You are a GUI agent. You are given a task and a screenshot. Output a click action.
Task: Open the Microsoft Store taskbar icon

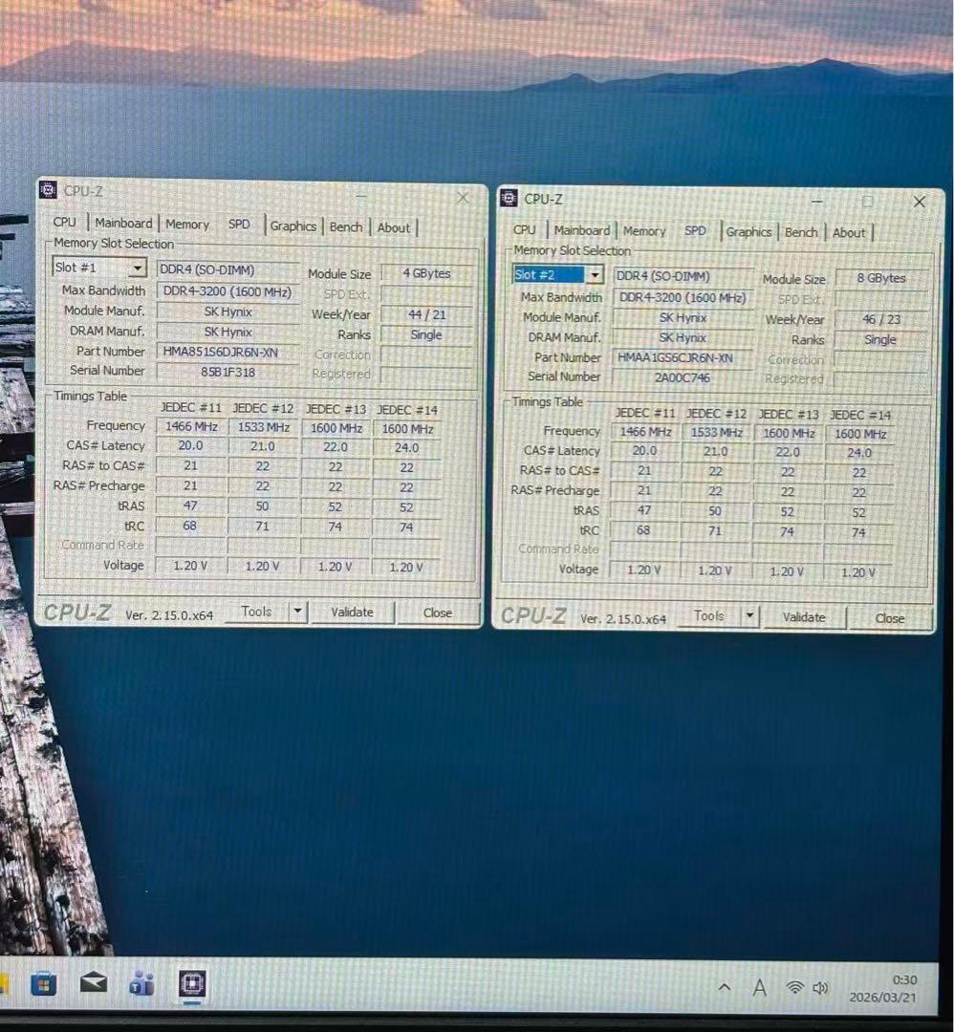(x=43, y=984)
